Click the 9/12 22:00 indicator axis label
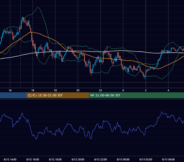The height and width of the screenshot is (162, 184). pos(100,159)
